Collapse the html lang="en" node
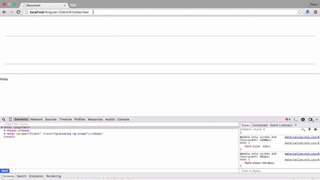320x180 pixels. click(x=2, y=127)
